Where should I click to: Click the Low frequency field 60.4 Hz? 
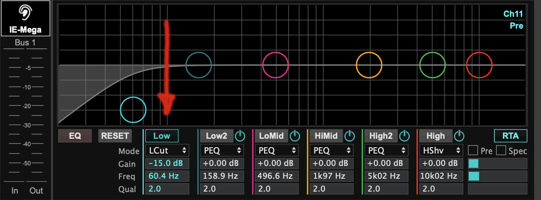[167, 176]
